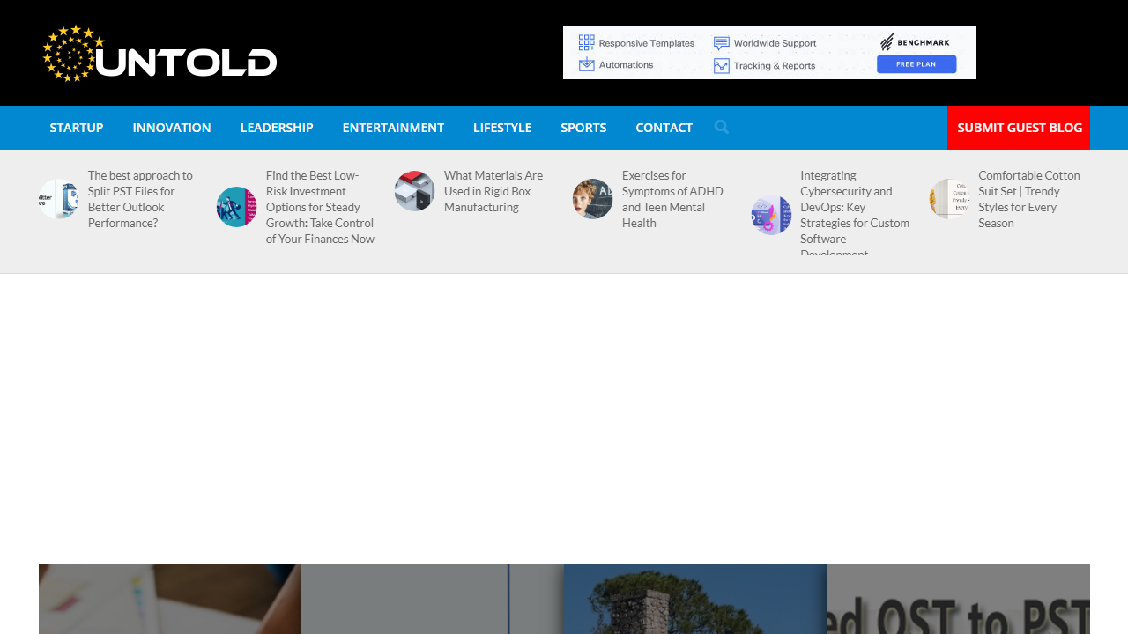Open the search icon in the navigation bar
The height and width of the screenshot is (634, 1128).
(x=721, y=127)
